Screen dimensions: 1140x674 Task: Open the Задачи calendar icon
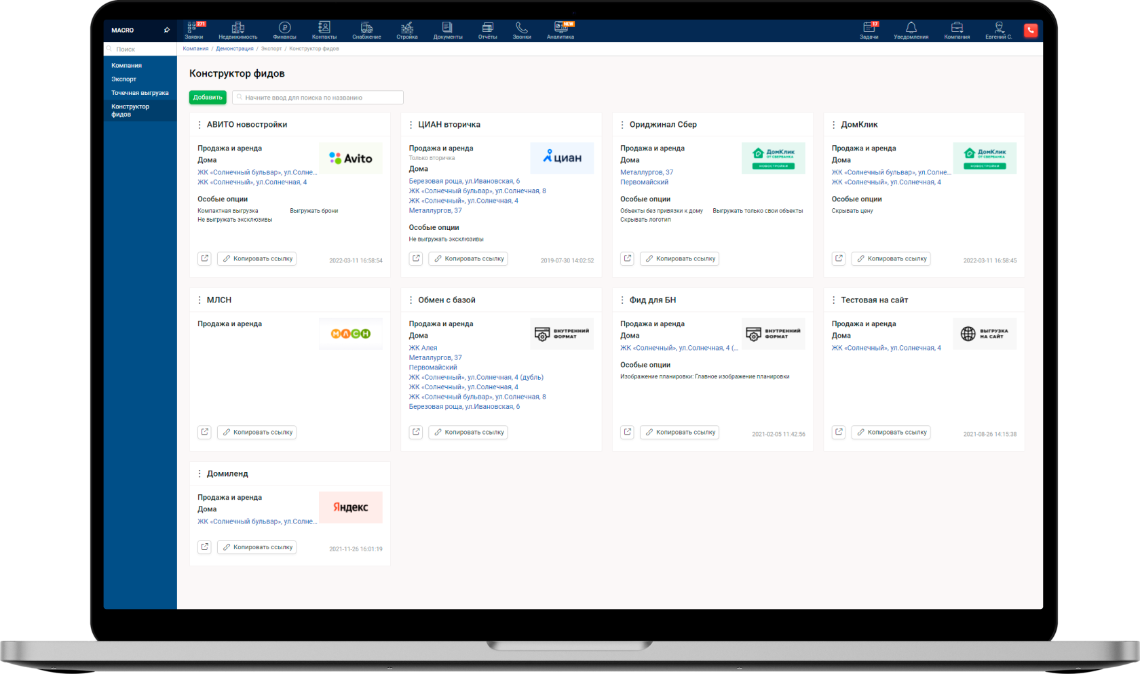point(869,31)
